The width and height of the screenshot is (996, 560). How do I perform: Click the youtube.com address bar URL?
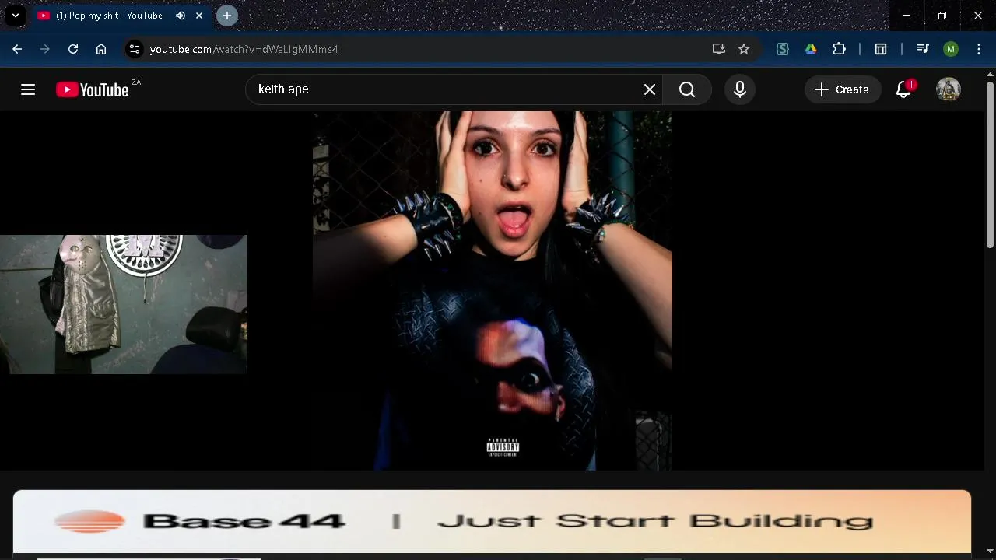(244, 49)
